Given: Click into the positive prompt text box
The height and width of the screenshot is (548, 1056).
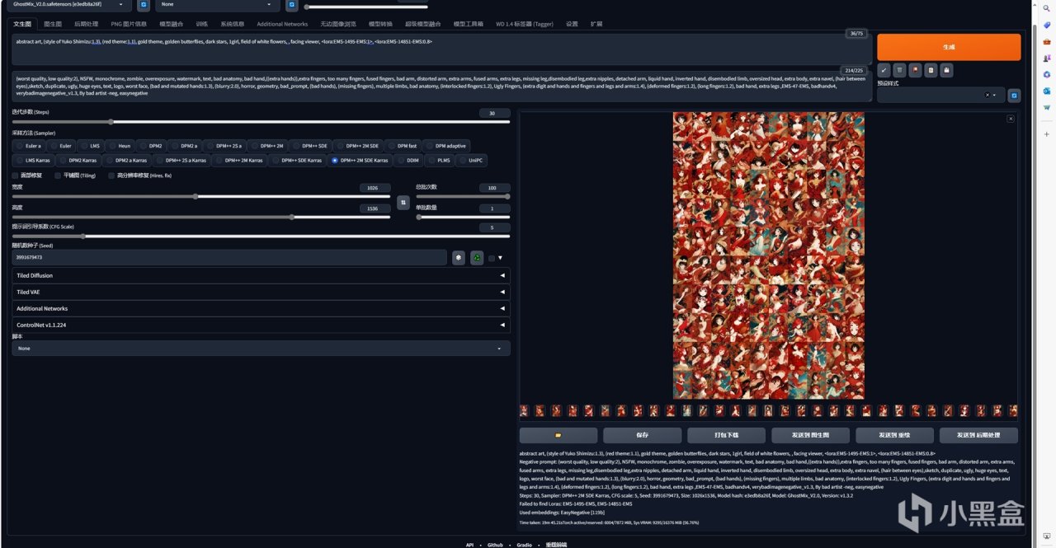Looking at the screenshot, I should pos(441,49).
